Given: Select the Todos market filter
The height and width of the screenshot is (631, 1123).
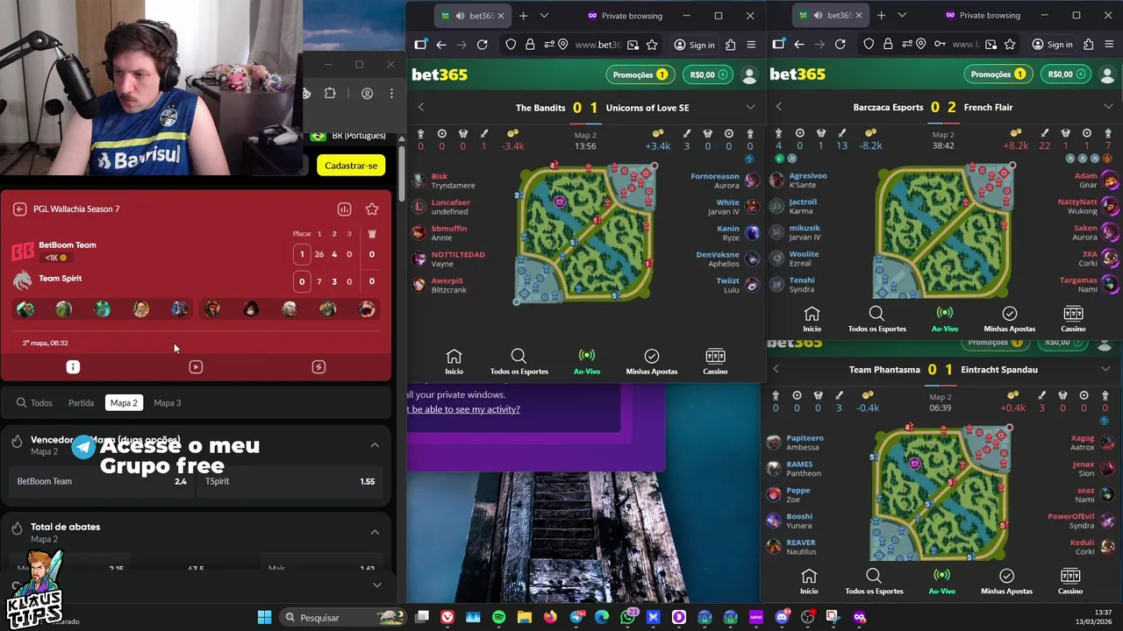Looking at the screenshot, I should (x=34, y=403).
